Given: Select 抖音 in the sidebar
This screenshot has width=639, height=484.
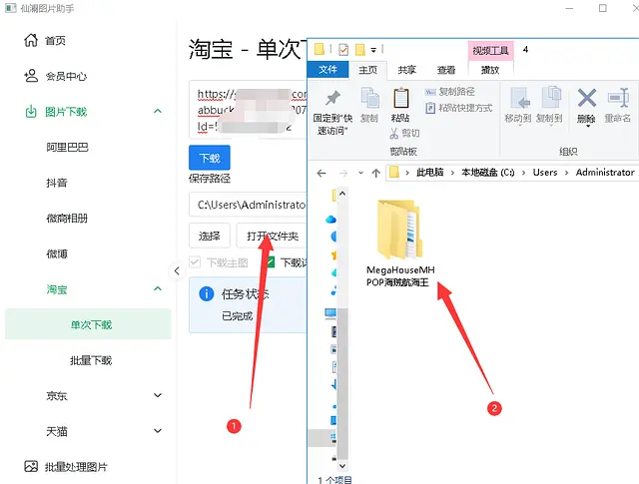Looking at the screenshot, I should click(x=56, y=183).
